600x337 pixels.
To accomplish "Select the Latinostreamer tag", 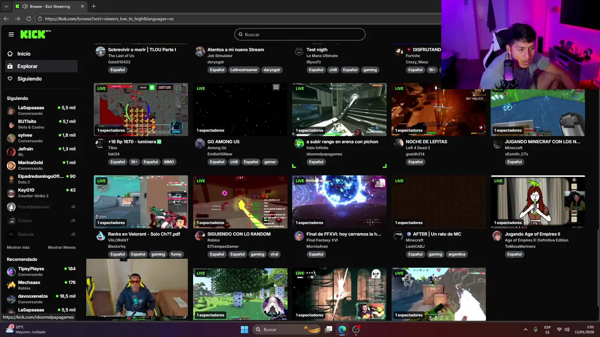I will (x=244, y=70).
